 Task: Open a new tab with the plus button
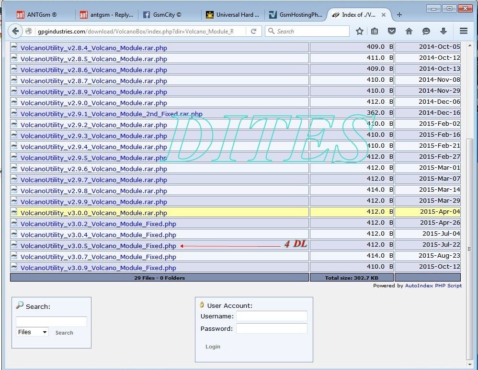click(x=399, y=15)
